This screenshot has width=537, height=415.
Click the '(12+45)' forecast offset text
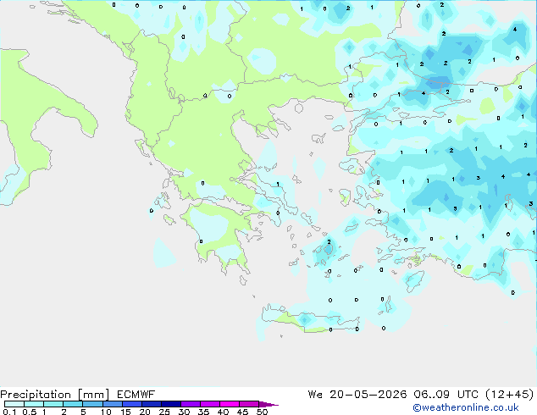[x=510, y=395]
